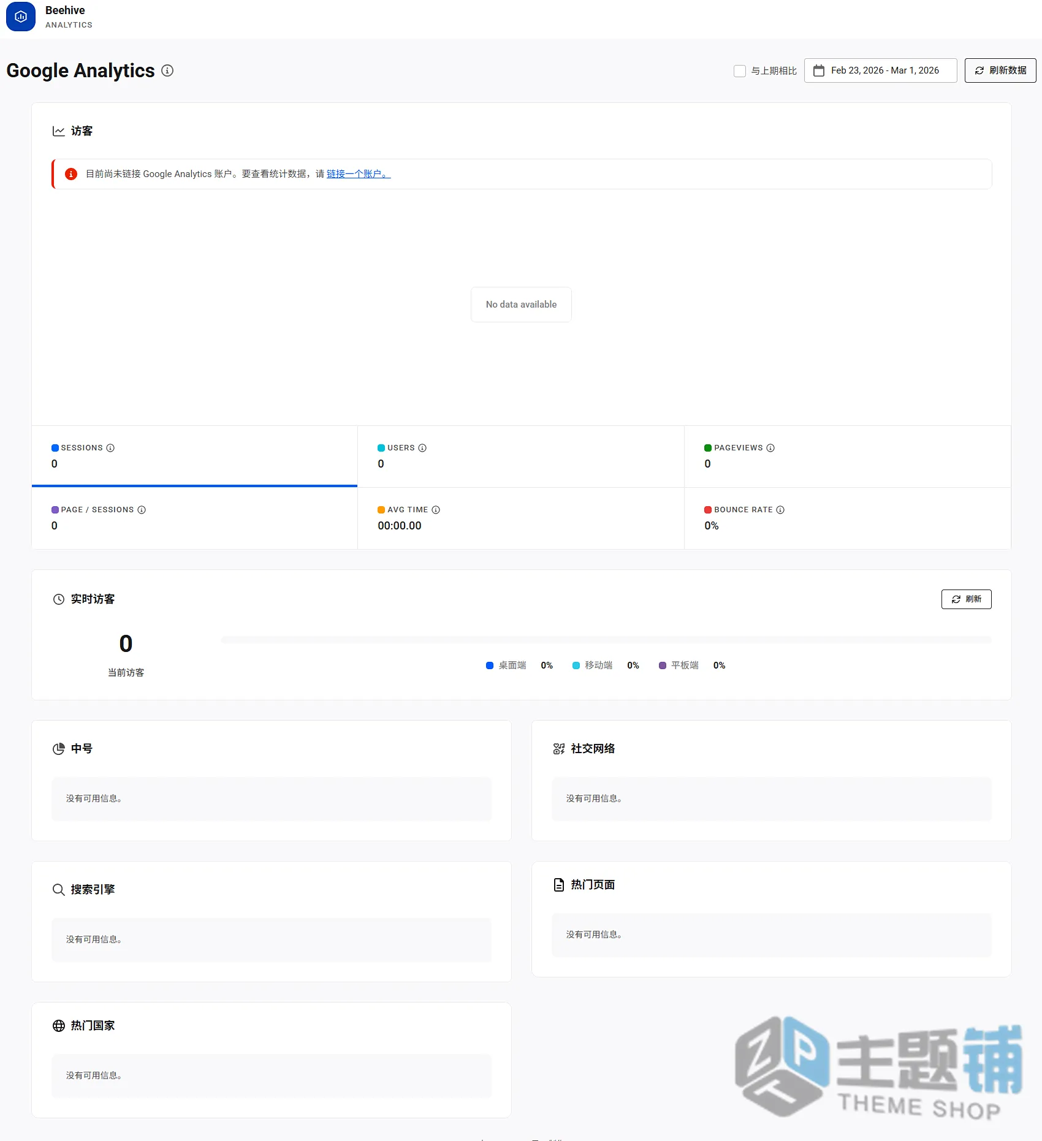The image size is (1042, 1141).
Task: Select the Users metric tab
Action: click(520, 457)
